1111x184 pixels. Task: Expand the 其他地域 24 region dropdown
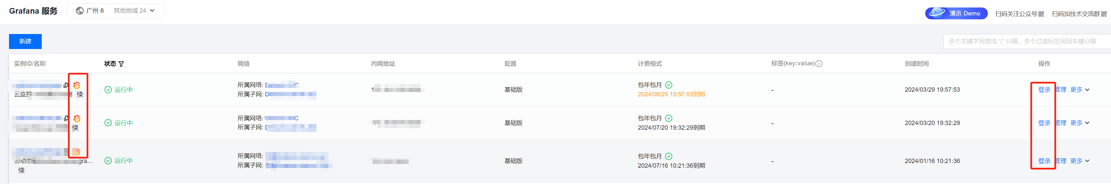[134, 11]
